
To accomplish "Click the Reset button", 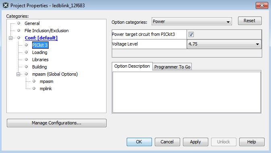I will [x=250, y=21].
